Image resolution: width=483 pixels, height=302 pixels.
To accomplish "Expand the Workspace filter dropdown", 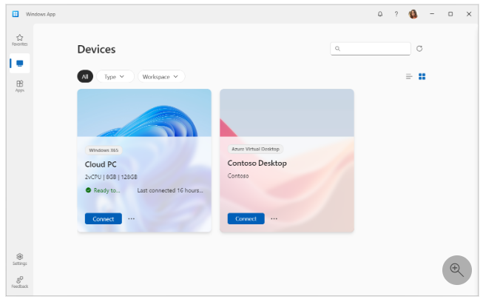I will point(161,77).
